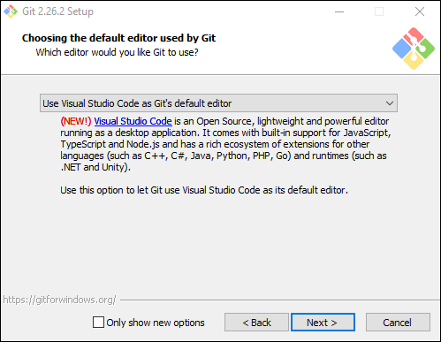Screen dimensions: 441x342
Task: Click the "Only show new options" label text
Action: tap(156, 323)
